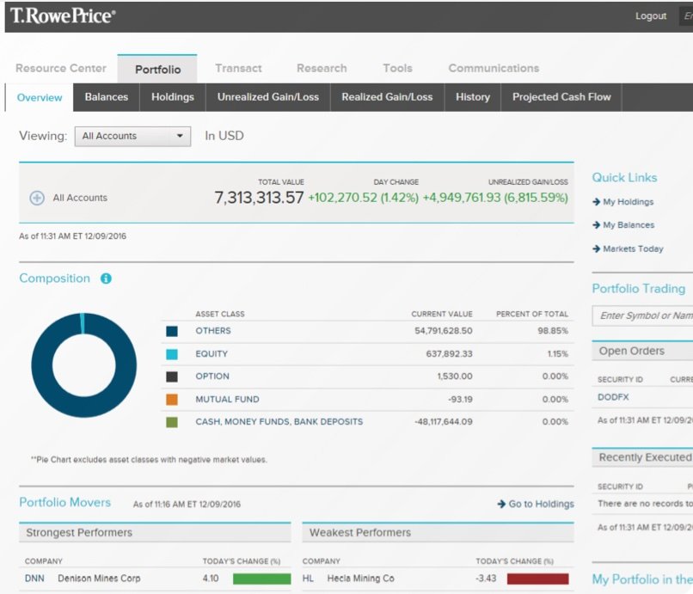The image size is (693, 594).
Task: Click the arrow icon beside My Balances
Action: click(596, 225)
